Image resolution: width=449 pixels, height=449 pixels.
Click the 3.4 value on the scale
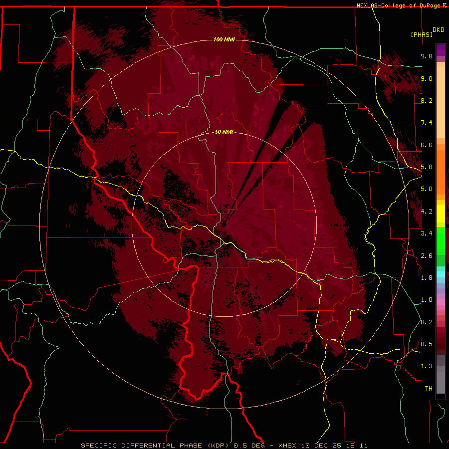427,233
